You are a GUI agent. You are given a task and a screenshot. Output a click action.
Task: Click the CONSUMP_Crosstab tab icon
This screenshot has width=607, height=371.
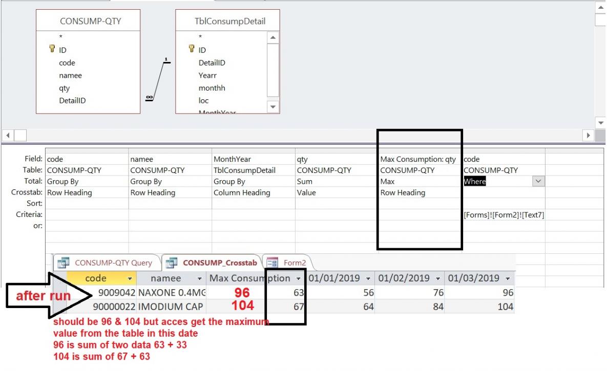172,263
